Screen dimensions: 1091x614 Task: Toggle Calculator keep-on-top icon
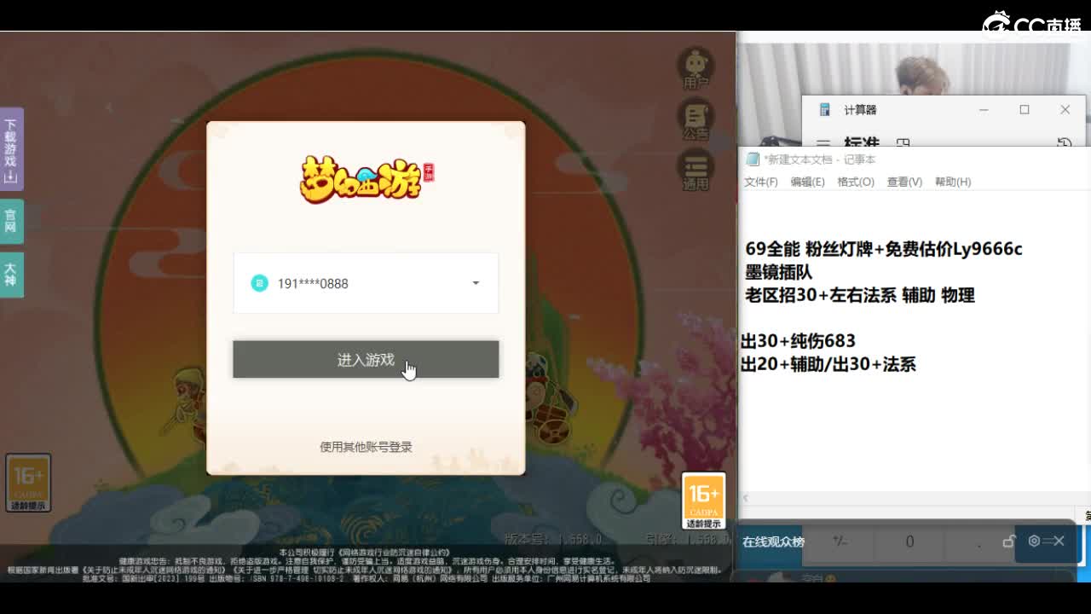click(x=903, y=143)
